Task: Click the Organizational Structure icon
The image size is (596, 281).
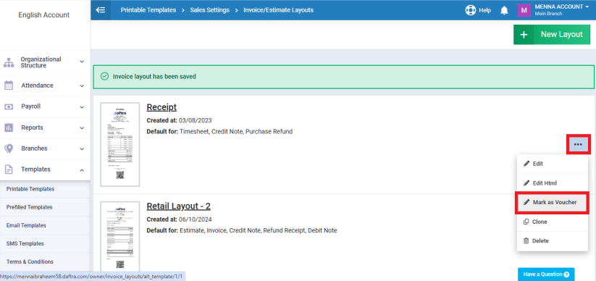Action: point(9,62)
